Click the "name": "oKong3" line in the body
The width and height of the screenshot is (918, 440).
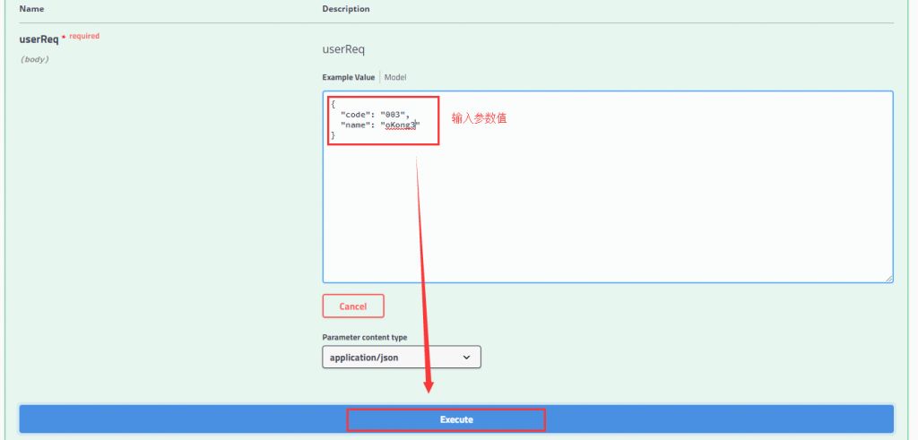point(380,125)
